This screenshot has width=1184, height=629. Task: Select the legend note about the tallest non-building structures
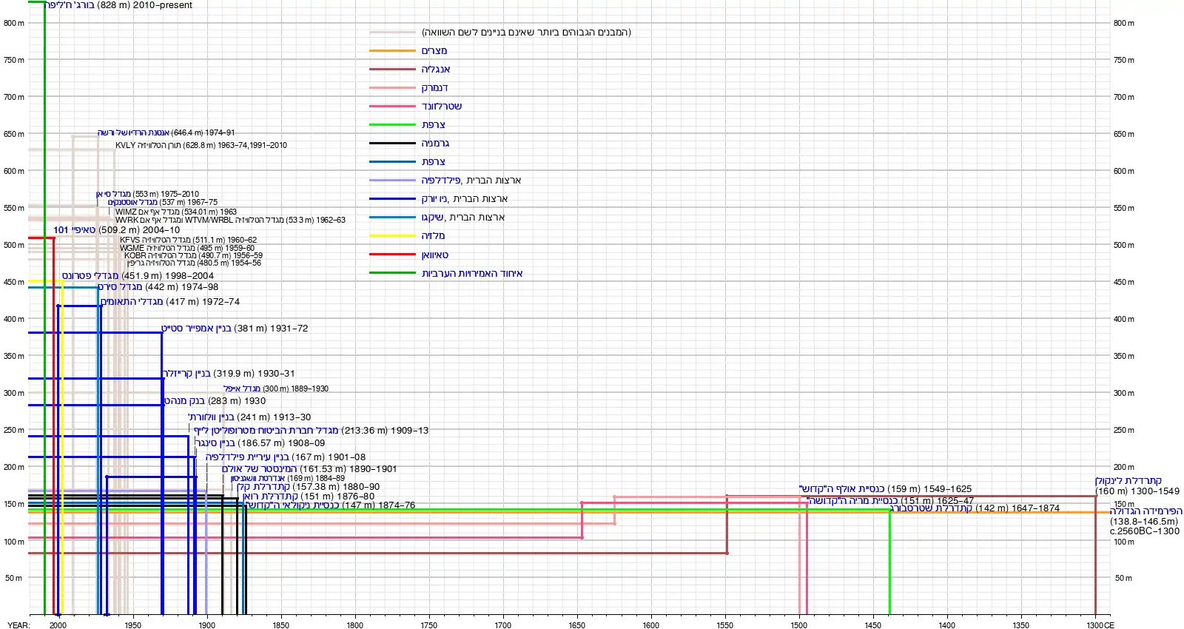[526, 32]
